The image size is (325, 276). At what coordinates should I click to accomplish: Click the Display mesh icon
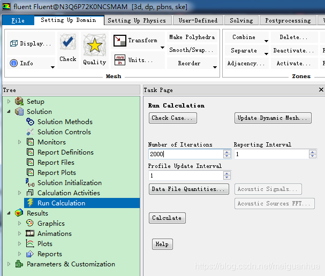tap(14, 44)
